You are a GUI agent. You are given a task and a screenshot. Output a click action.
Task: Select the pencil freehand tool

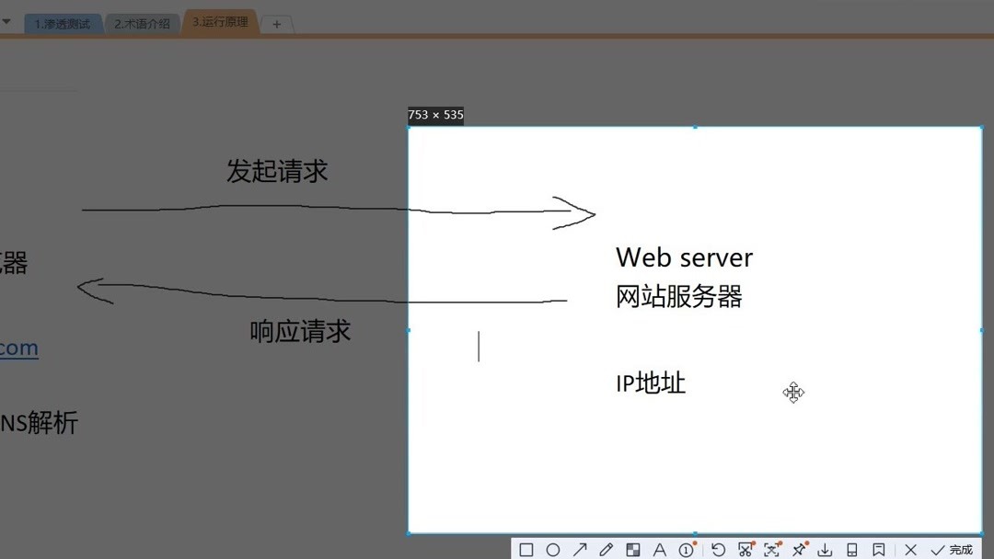[607, 549]
